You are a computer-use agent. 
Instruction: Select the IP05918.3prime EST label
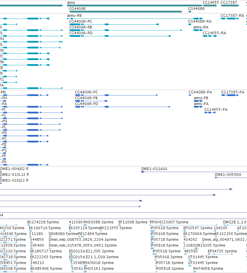(x=169, y=257)
